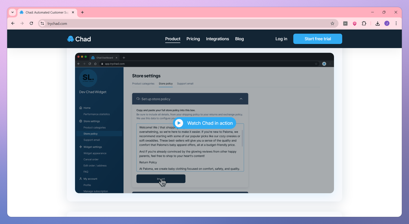Select the Chad: Automated Customer Support browser tab

pos(47,12)
